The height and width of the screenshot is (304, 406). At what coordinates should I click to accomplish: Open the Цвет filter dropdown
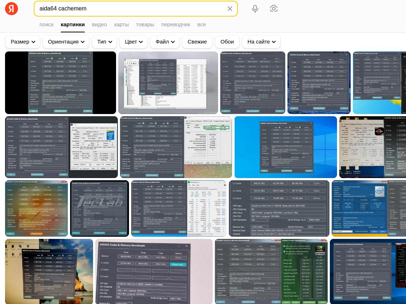pyautogui.click(x=133, y=42)
